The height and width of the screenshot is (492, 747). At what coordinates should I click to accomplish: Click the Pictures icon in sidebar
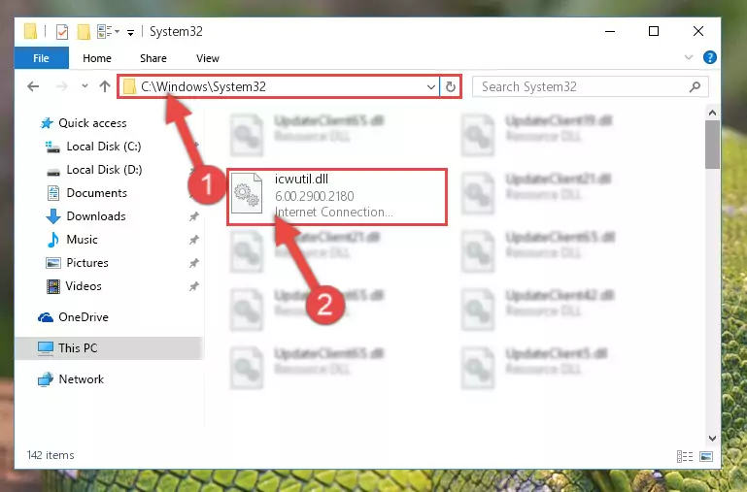point(52,263)
